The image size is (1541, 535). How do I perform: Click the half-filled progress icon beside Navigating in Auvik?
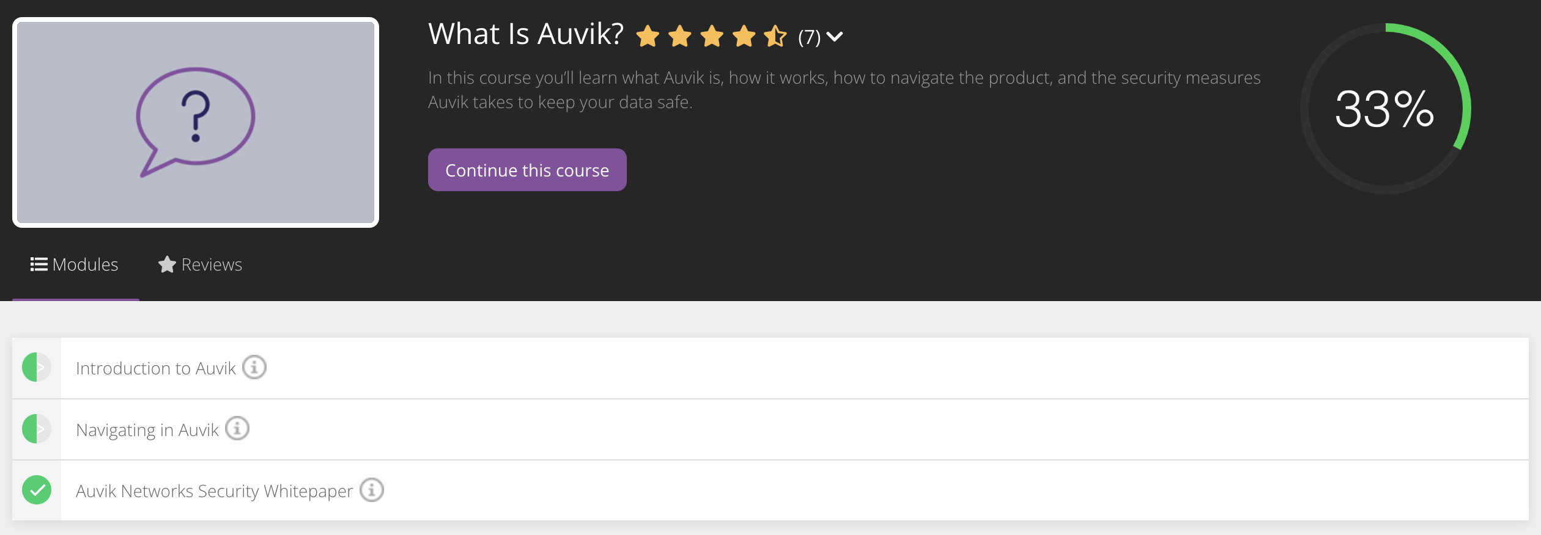pos(37,428)
